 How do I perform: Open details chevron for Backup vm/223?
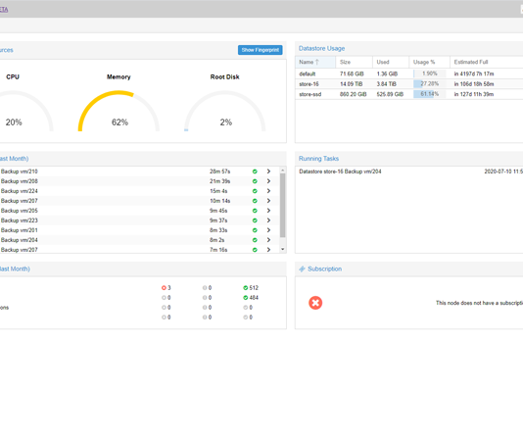click(268, 220)
